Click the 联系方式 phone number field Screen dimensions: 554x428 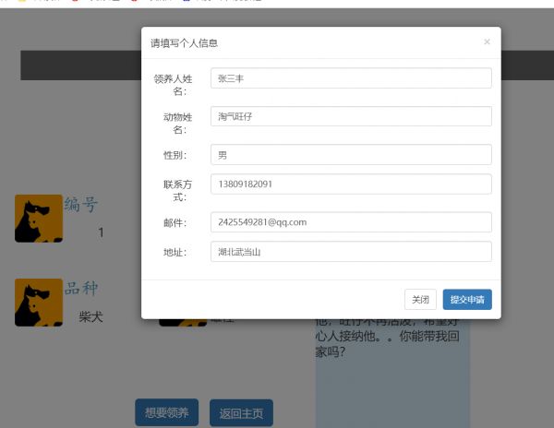351,184
